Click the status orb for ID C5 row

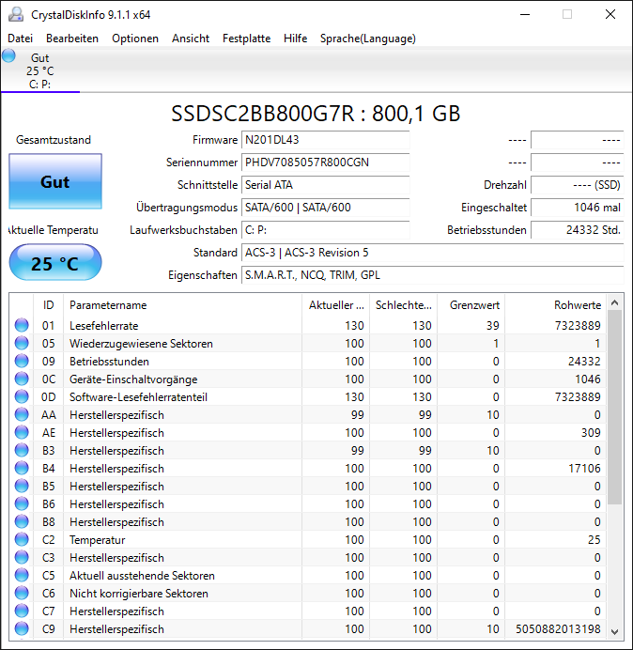point(22,575)
